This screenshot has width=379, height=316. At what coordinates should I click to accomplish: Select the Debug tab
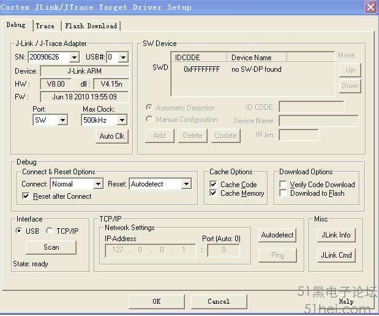16,25
